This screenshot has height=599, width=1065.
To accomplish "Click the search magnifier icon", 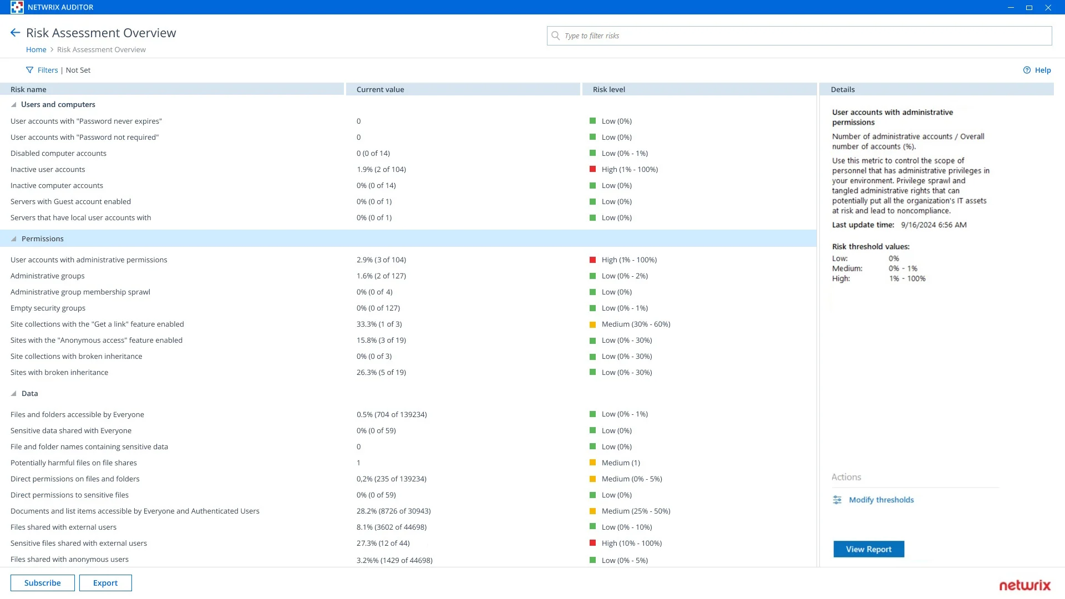I will 555,35.
